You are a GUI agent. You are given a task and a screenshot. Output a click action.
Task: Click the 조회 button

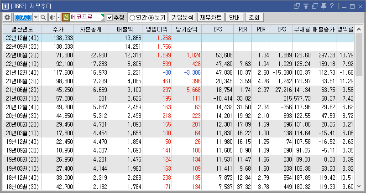[254, 17]
